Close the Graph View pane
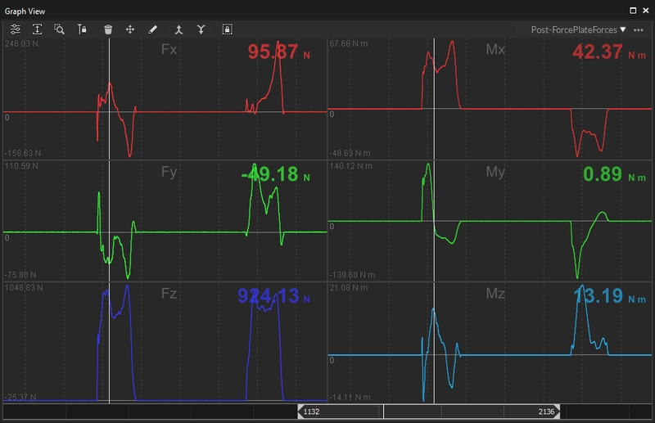 pos(646,11)
